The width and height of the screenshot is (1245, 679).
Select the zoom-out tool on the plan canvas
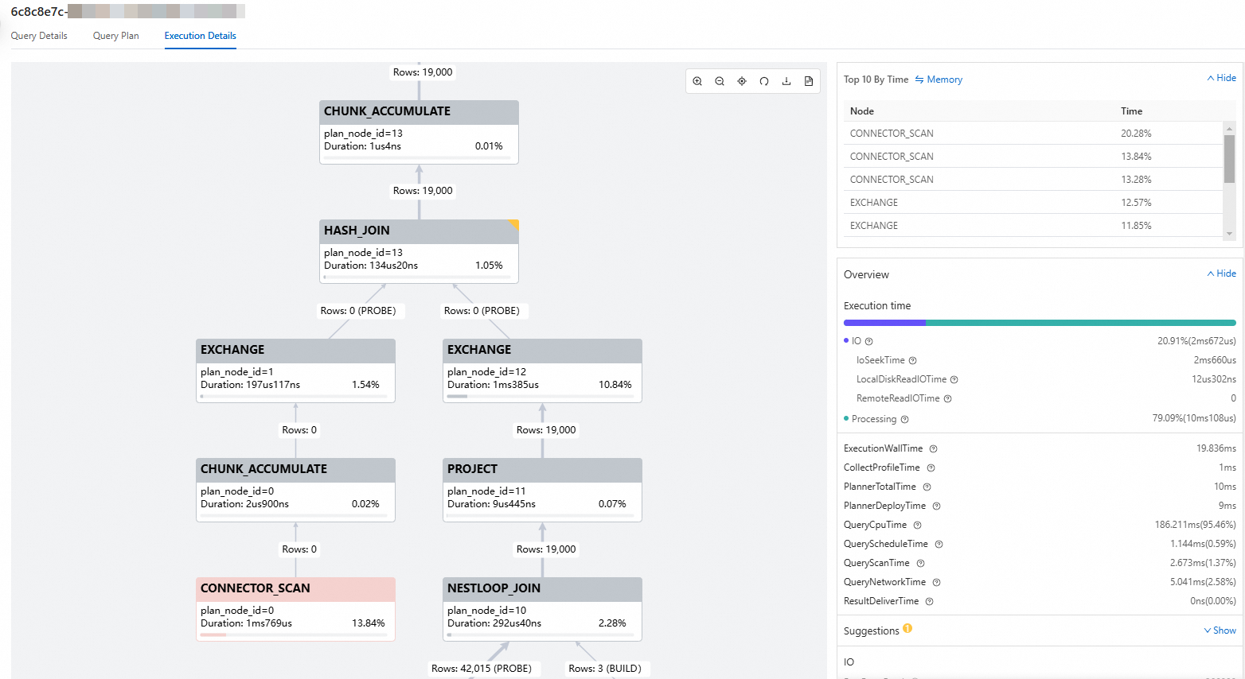pyautogui.click(x=720, y=80)
